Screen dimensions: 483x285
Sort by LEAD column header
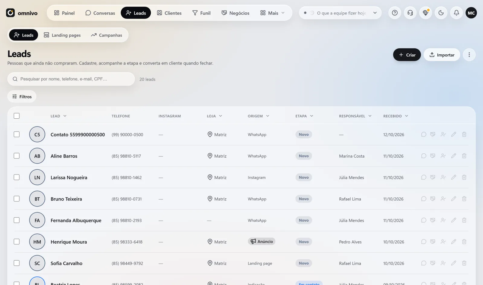coord(58,116)
